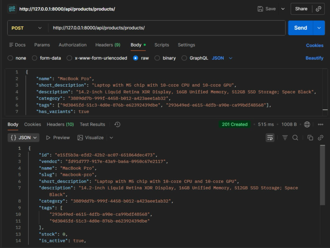Image resolution: width=330 pixels, height=248 pixels.
Task: Switch to the Authorization tab
Action: (73, 45)
